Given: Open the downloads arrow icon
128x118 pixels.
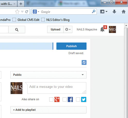Looking at the screenshot, I should click(x=114, y=12).
